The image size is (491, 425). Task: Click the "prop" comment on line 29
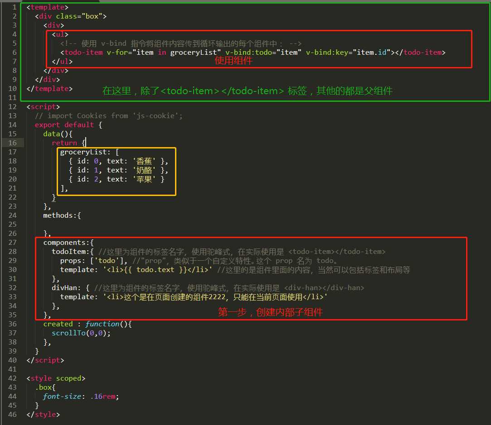(x=235, y=261)
